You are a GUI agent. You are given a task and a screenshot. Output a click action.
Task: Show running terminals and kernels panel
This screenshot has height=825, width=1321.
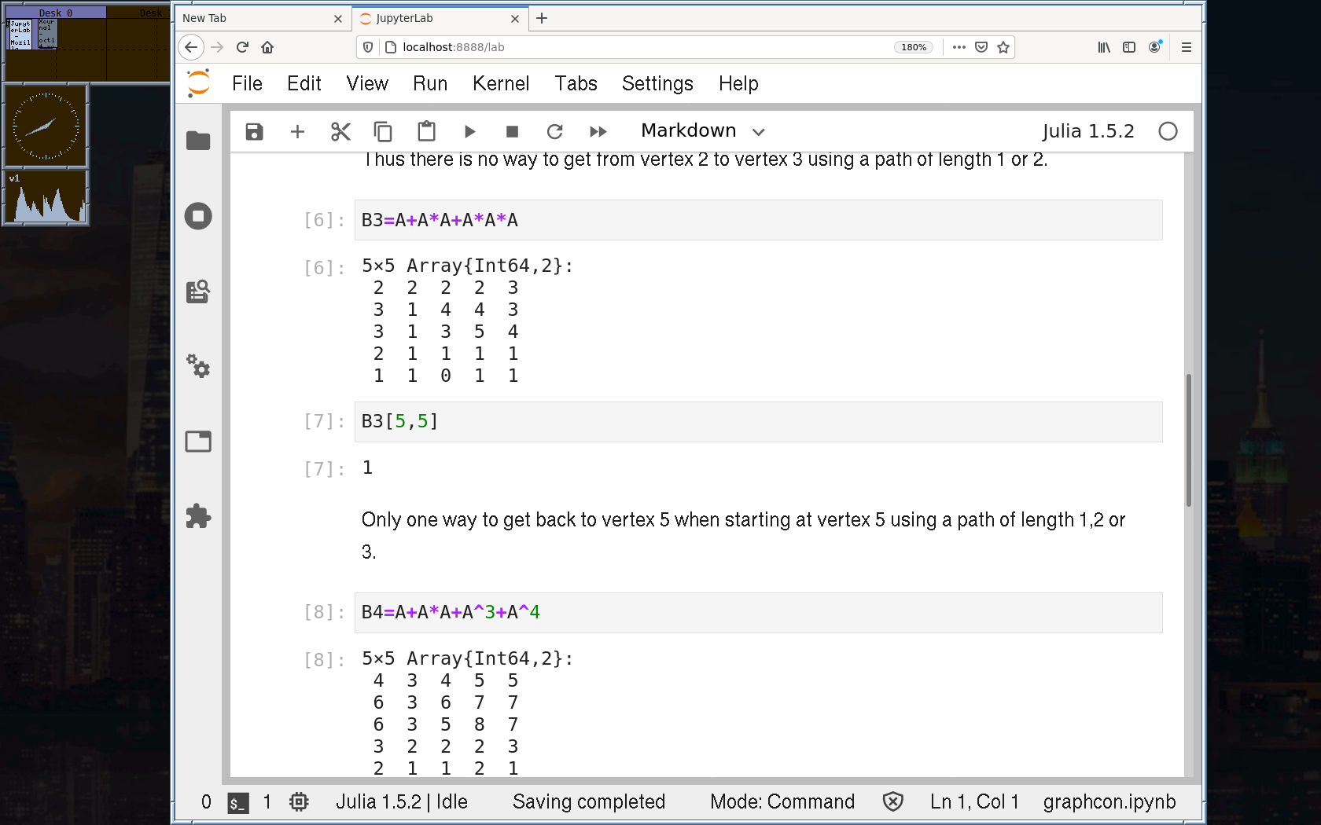[198, 216]
